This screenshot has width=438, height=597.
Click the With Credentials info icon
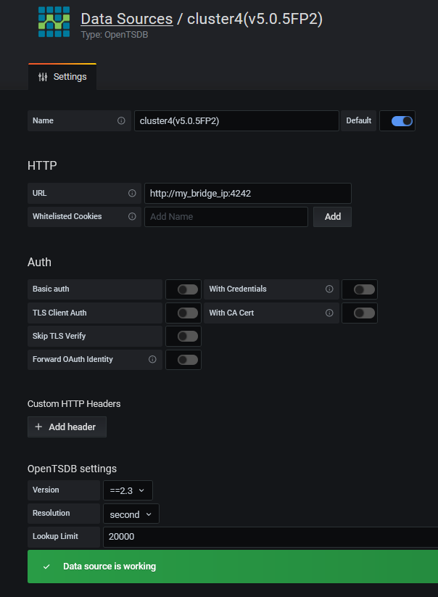(329, 289)
